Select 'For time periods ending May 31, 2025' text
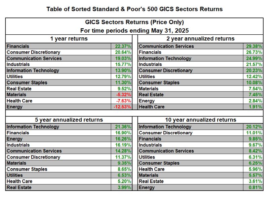This screenshot has height=197, width=269. pos(134,30)
